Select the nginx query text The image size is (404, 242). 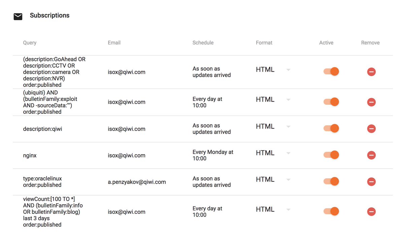click(x=30, y=156)
